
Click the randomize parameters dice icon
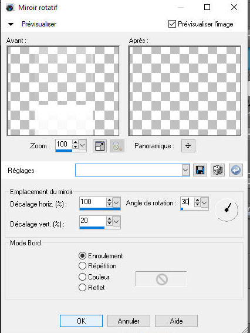pyautogui.click(x=218, y=170)
